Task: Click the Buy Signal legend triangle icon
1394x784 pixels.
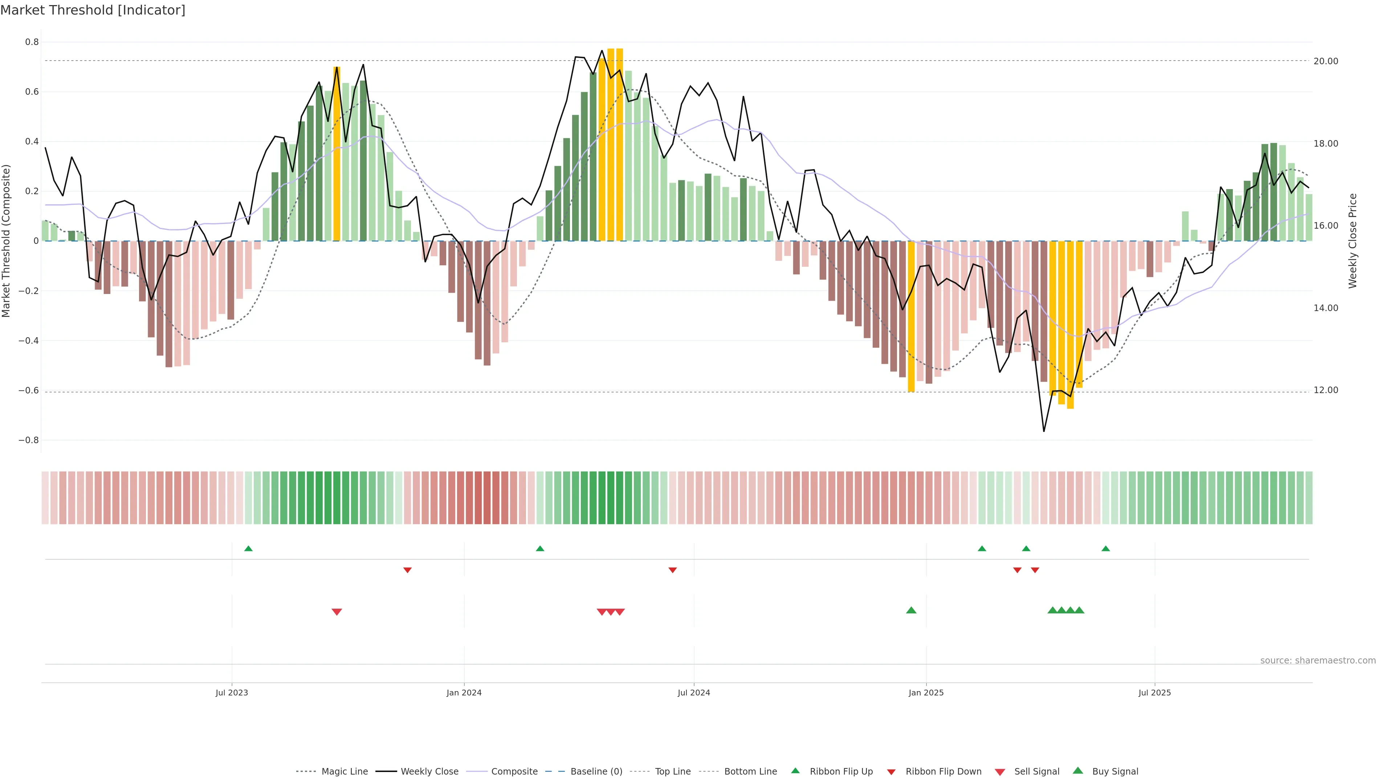Action: tap(1078, 771)
